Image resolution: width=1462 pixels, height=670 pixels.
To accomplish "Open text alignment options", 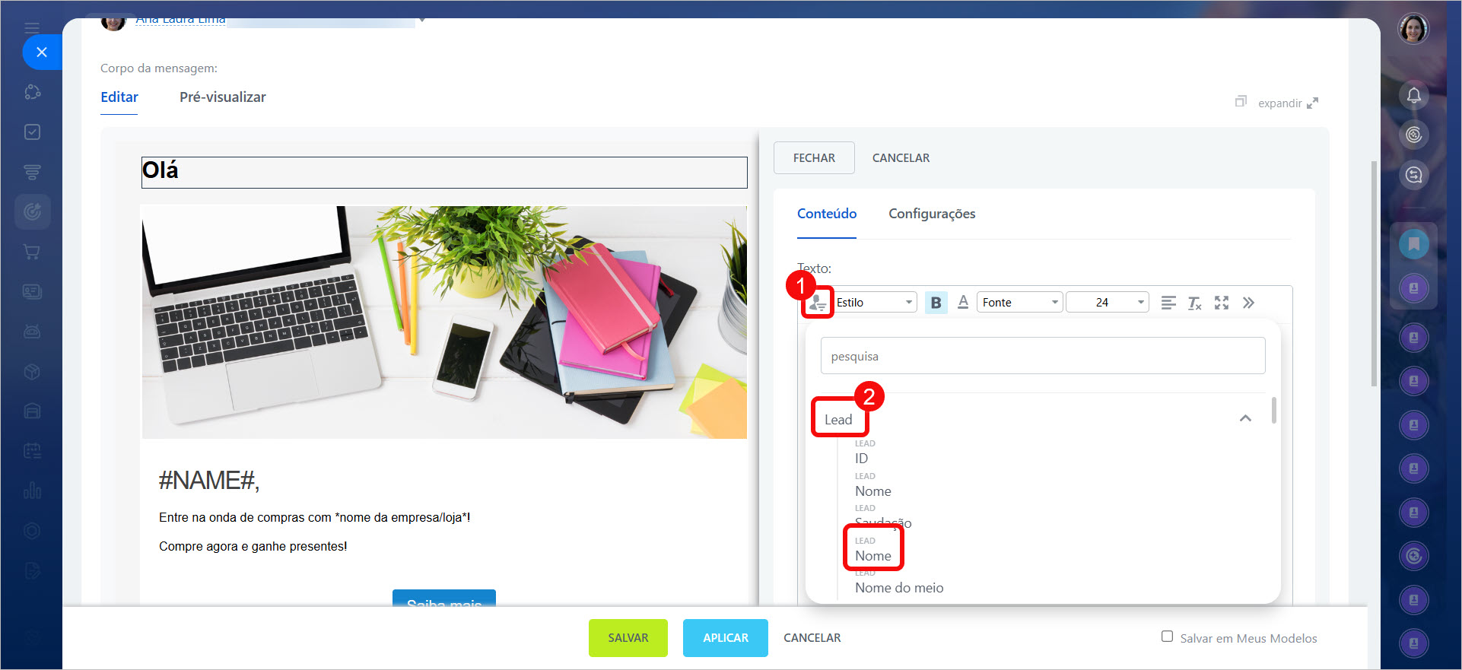I will 1168,303.
